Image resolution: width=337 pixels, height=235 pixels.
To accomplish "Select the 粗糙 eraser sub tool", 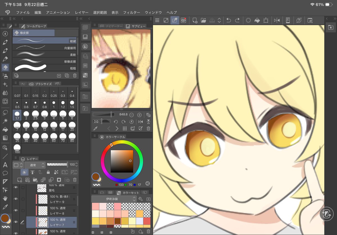I will pyautogui.click(x=45, y=68).
